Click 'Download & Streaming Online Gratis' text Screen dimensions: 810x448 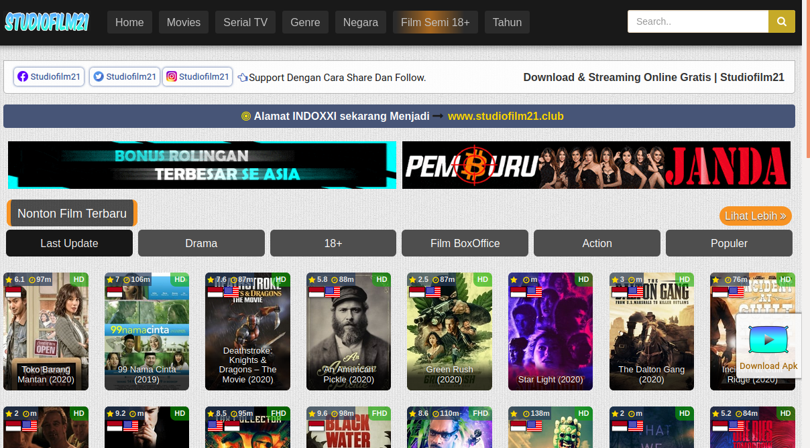click(x=617, y=77)
